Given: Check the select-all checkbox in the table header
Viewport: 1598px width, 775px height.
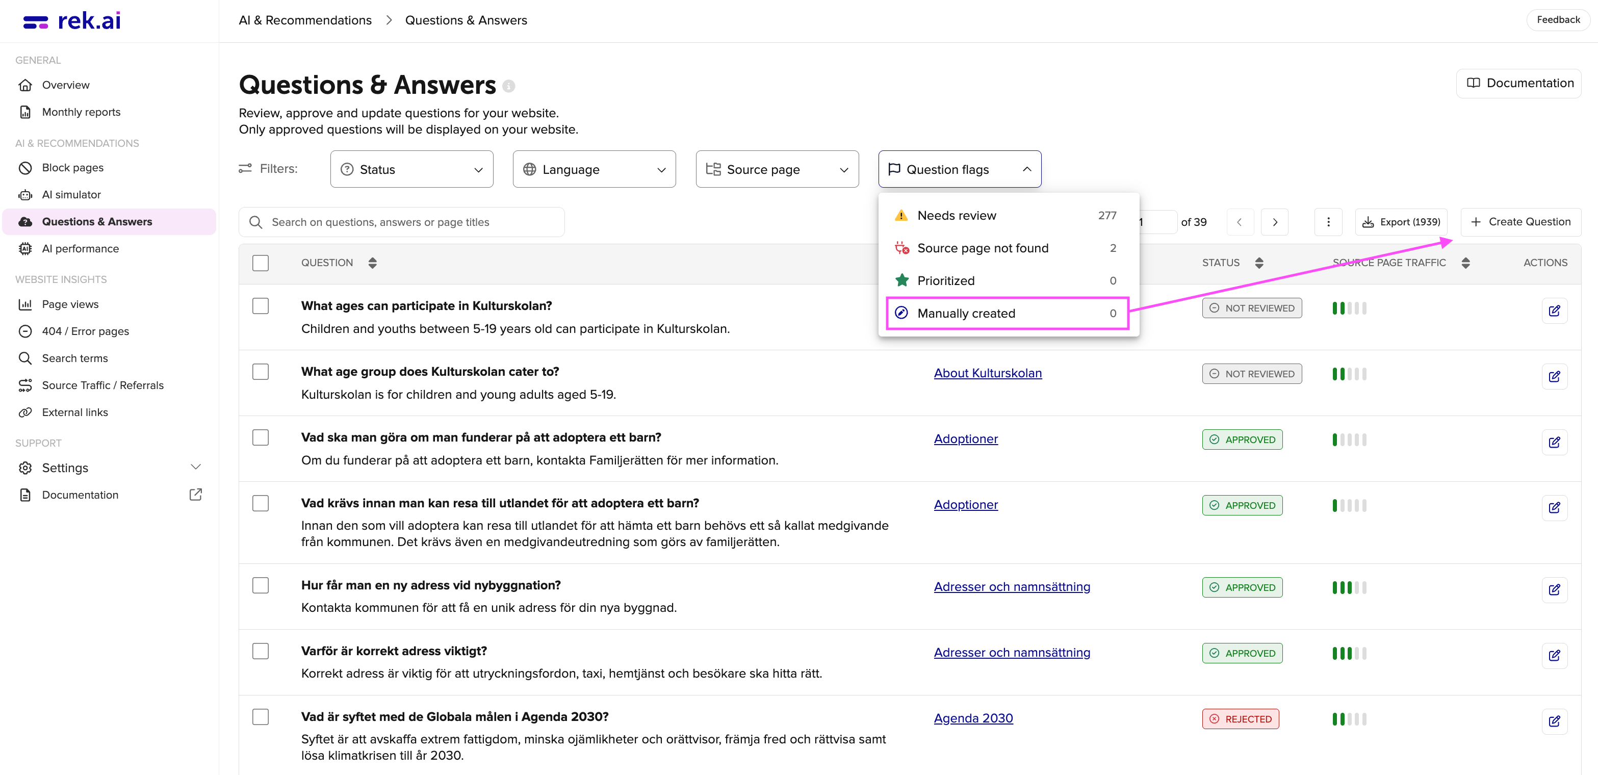Looking at the screenshot, I should (261, 263).
